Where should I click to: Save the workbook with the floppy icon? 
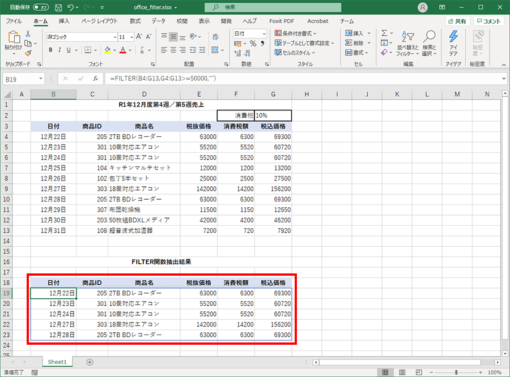[58, 7]
